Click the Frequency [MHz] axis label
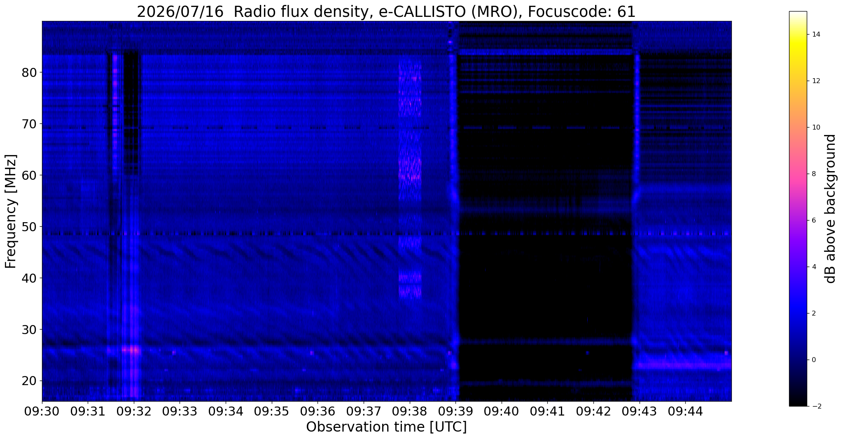843x439 pixels. (x=11, y=211)
